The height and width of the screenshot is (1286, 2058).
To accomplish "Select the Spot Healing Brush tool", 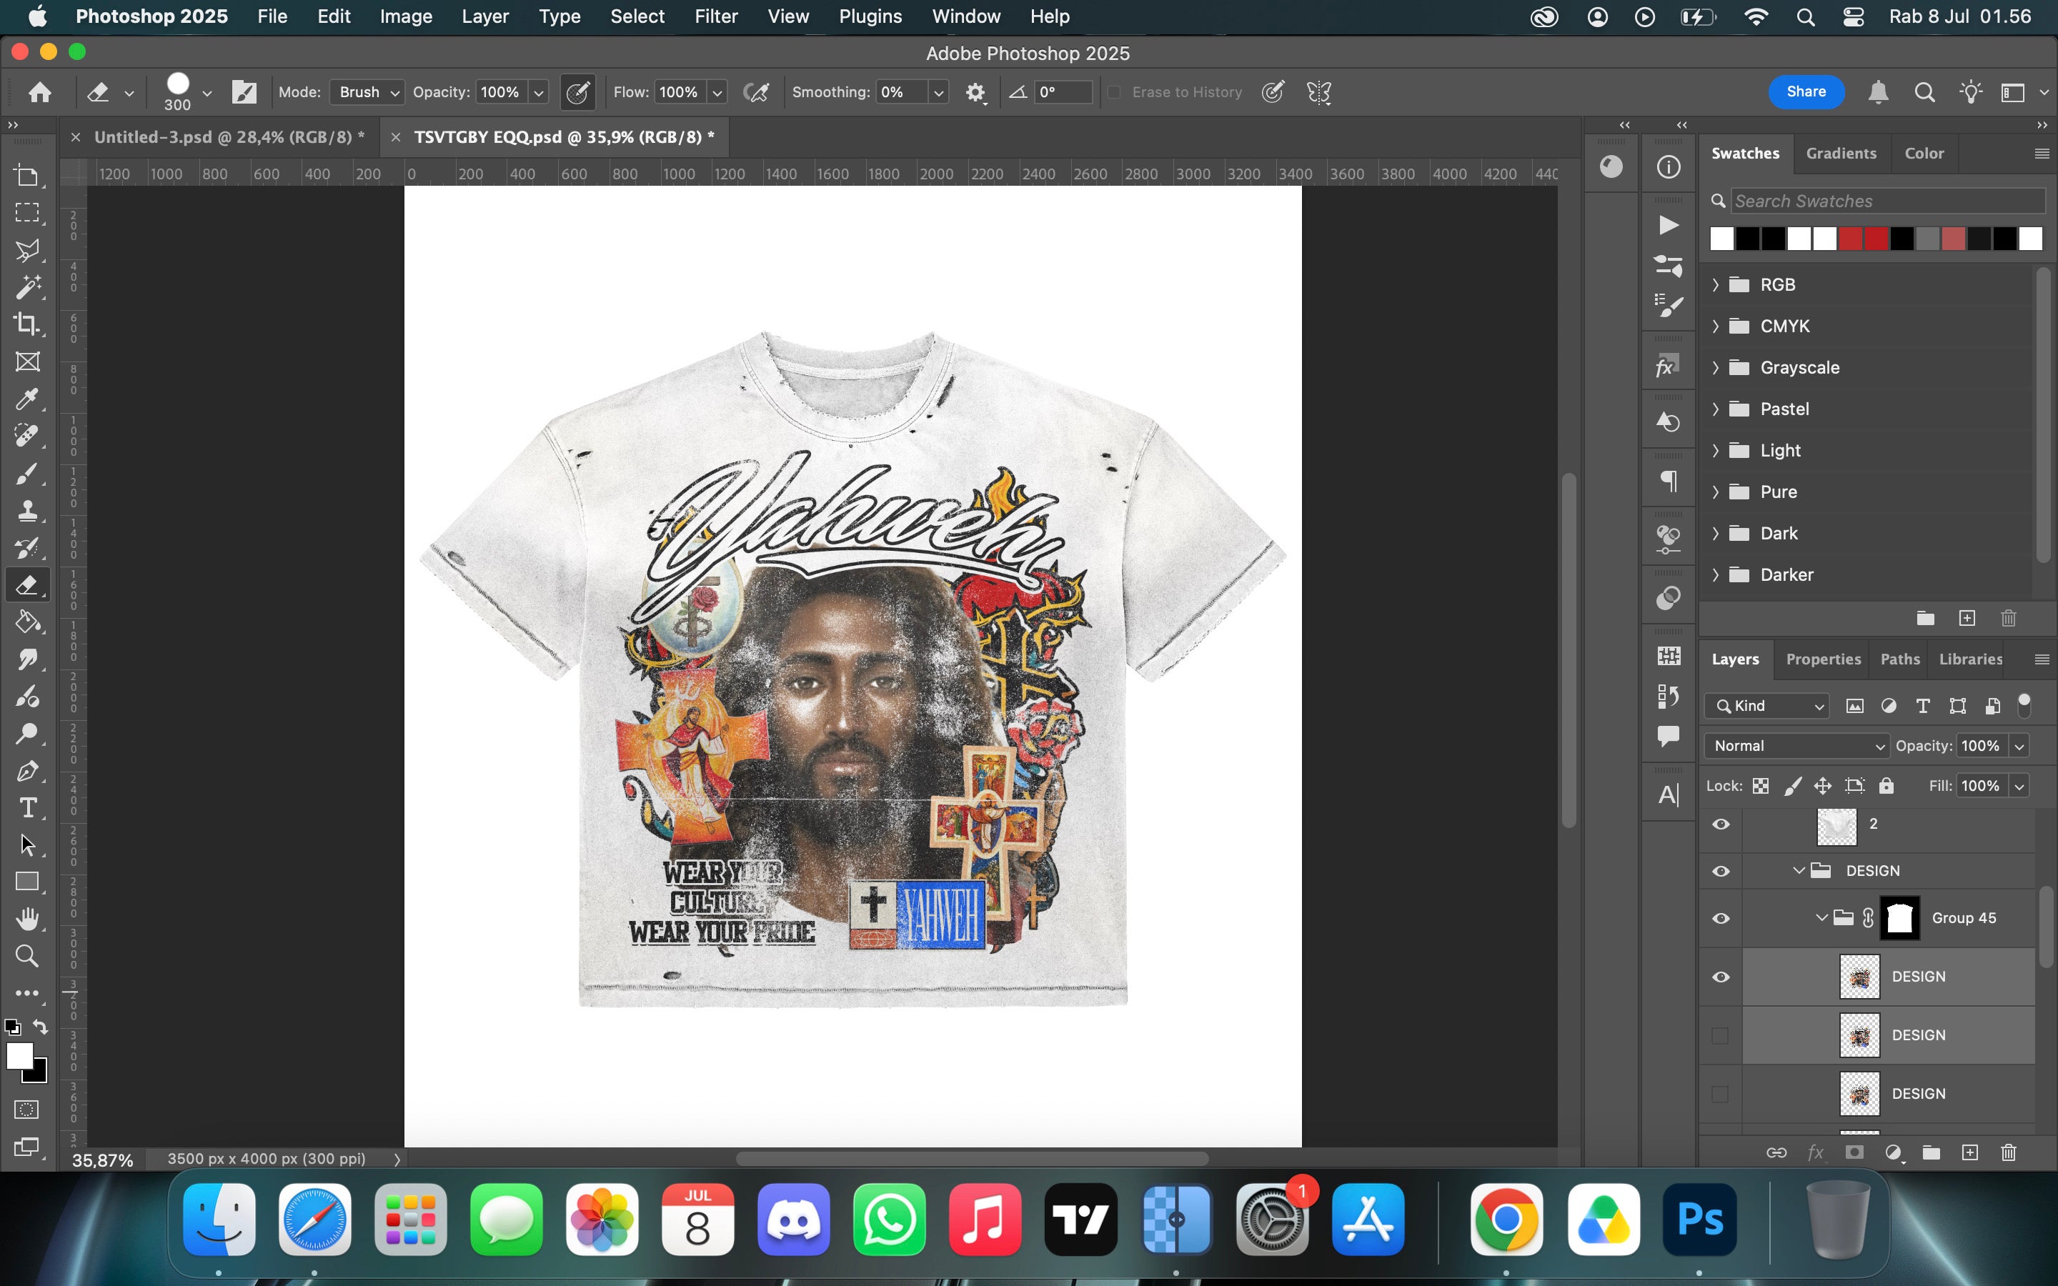I will 27,436.
